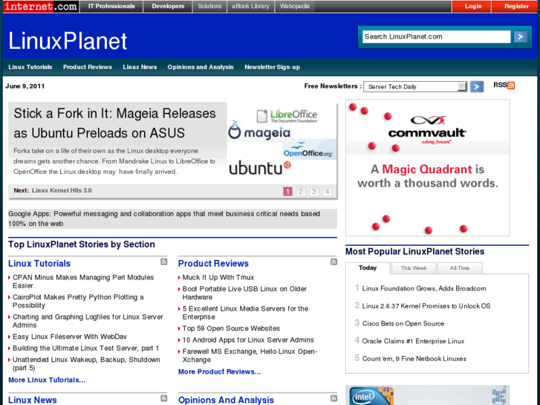Switch to This Week popular tab
Viewport: 540px width, 405px height.
click(414, 268)
